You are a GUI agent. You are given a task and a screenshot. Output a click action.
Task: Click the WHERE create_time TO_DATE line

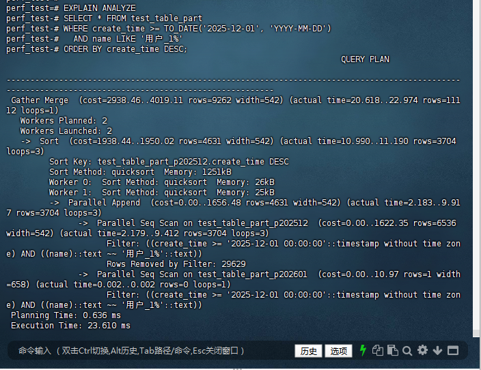tap(169, 29)
